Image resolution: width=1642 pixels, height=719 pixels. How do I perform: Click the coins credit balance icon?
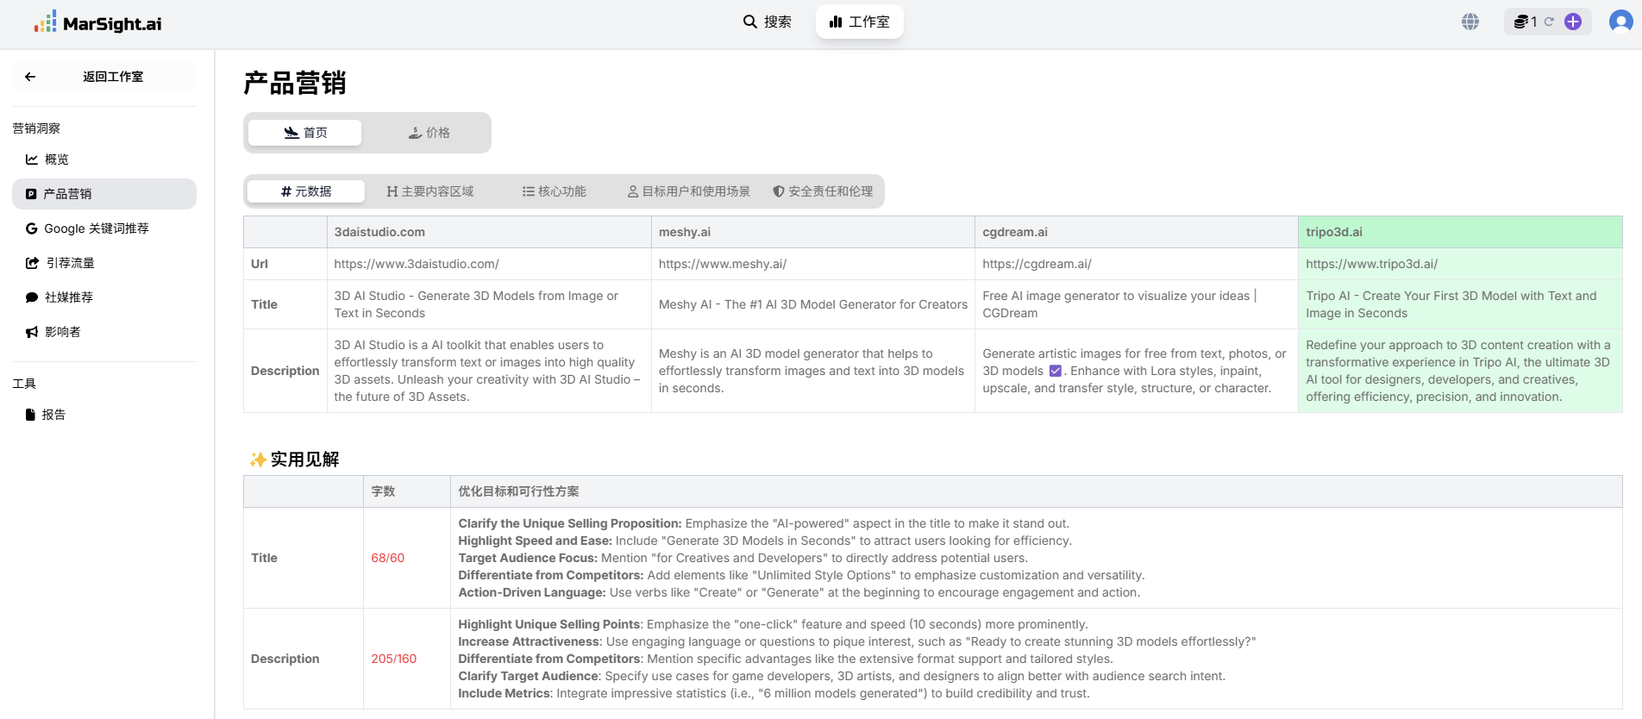(x=1521, y=22)
